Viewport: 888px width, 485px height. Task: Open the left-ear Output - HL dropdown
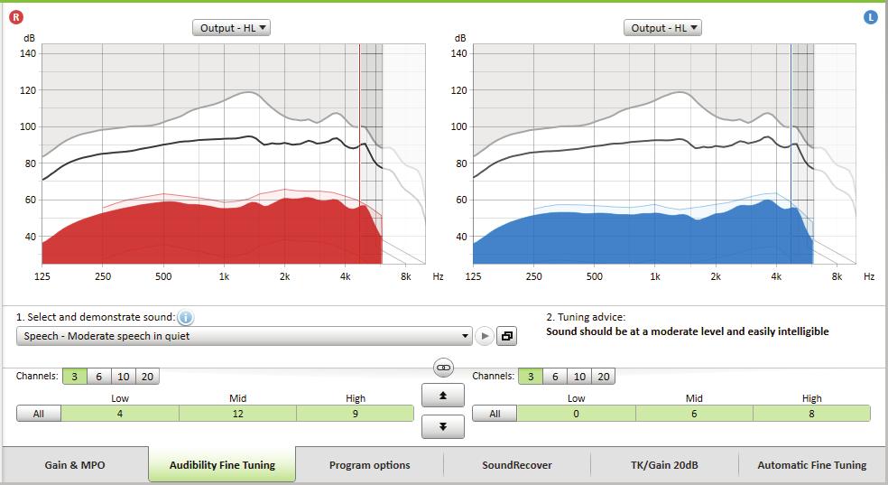[662, 28]
